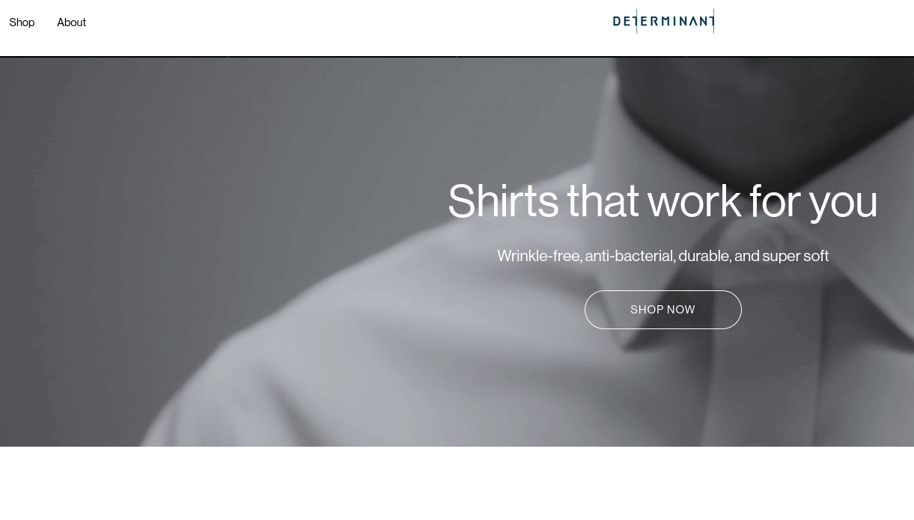The image size is (914, 520).
Task: Click the Determinant logo
Action: 663,21
